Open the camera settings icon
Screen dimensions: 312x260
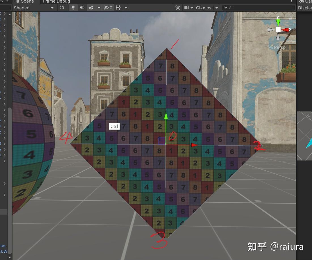[x=186, y=8]
